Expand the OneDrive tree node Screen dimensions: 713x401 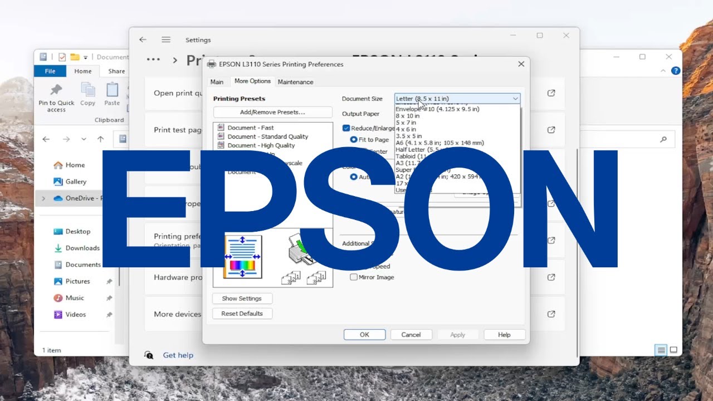pos(44,198)
